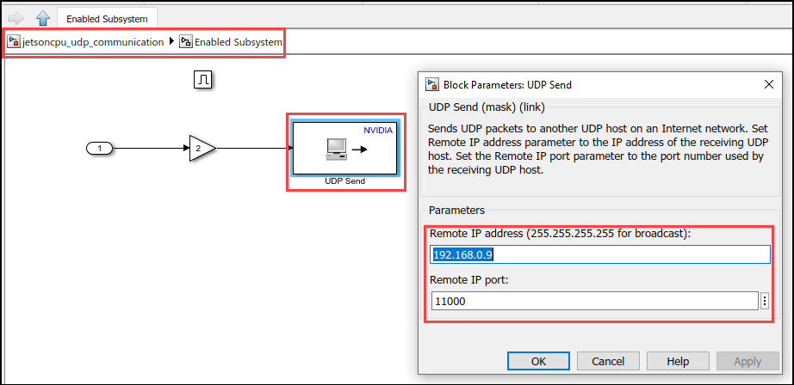
Task: Expand the breadcrumb arrow separator
Action: [171, 41]
